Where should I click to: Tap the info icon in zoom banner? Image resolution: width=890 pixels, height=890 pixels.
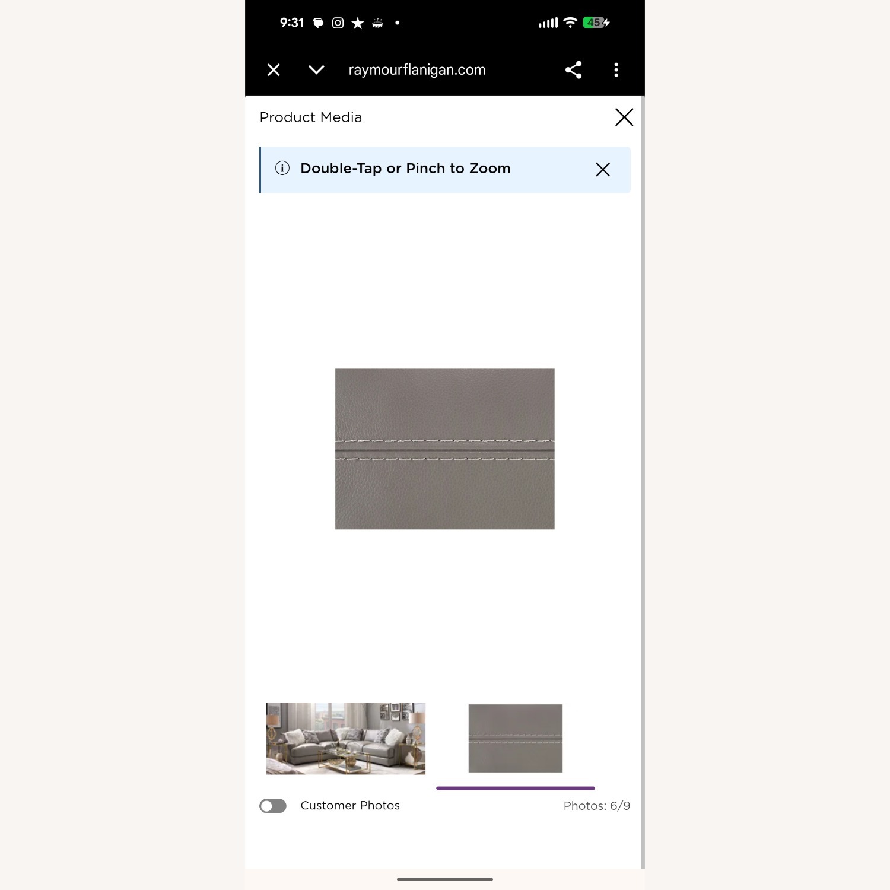click(x=282, y=169)
